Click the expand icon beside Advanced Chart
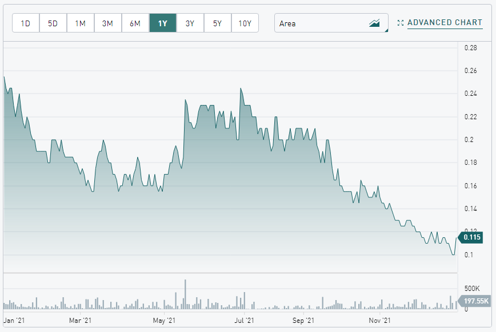This screenshot has width=496, height=332. point(401,23)
